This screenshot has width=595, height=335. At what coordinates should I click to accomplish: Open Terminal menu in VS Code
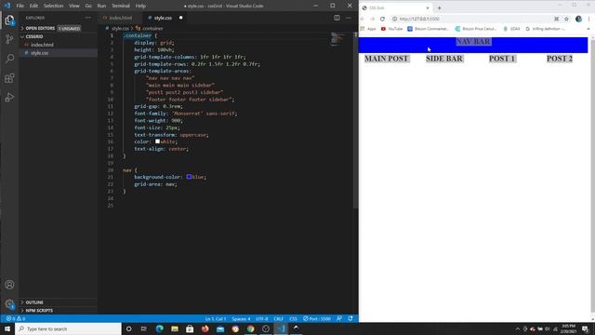point(121,6)
